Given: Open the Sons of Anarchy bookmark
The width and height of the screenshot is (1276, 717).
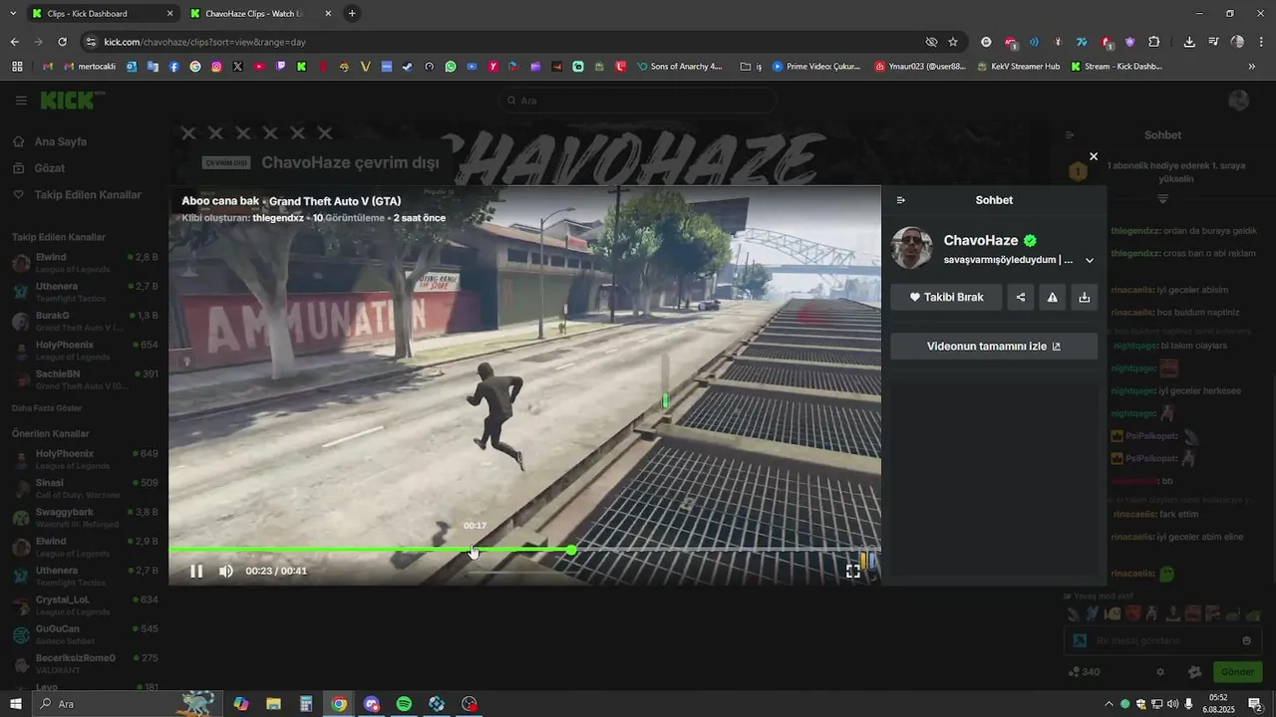Looking at the screenshot, I should click(x=680, y=67).
